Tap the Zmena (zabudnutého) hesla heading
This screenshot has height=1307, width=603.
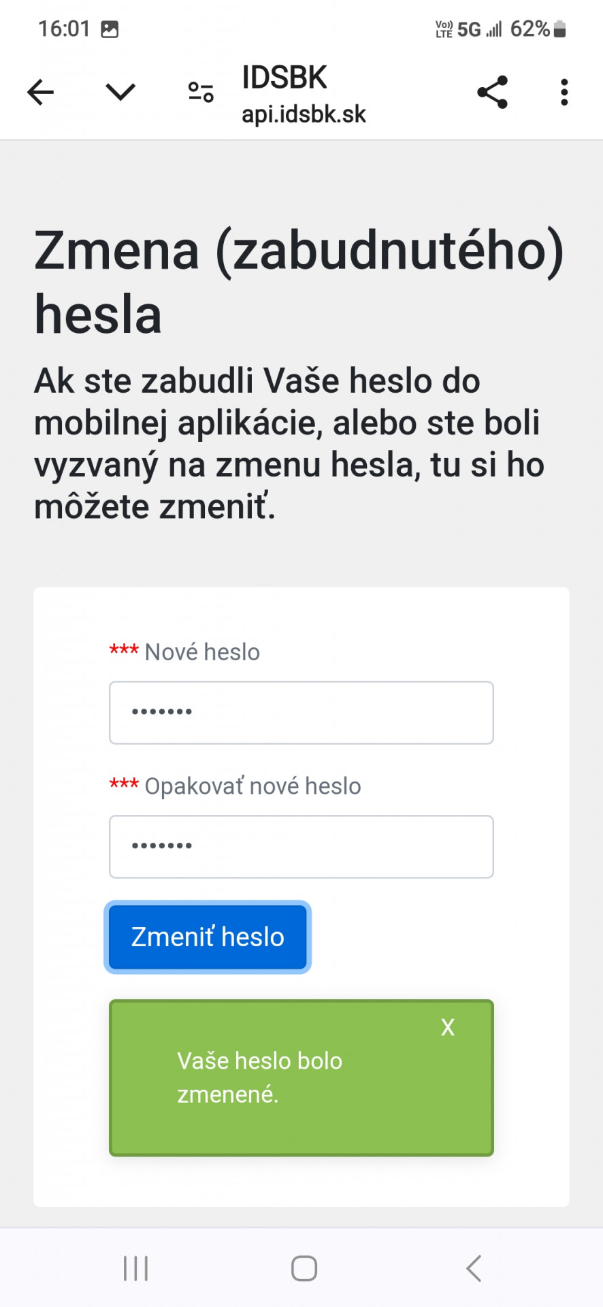299,282
